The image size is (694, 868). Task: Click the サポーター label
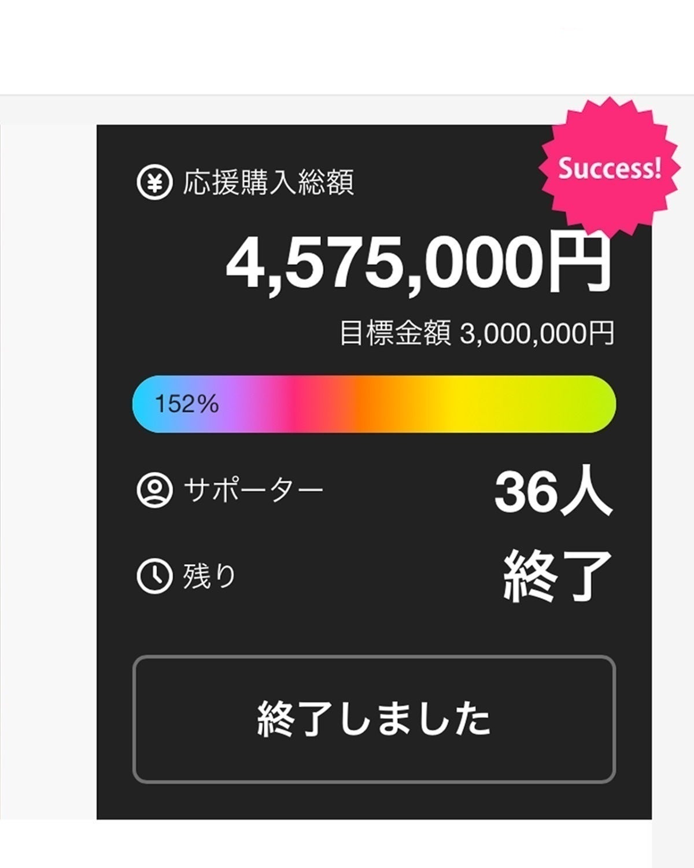[253, 490]
